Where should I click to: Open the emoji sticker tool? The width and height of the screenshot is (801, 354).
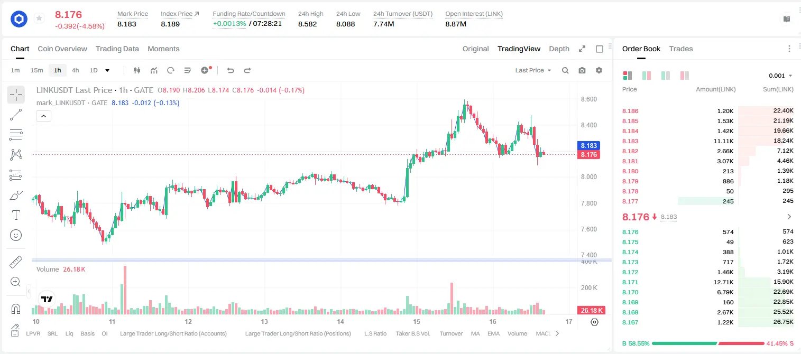tap(16, 235)
